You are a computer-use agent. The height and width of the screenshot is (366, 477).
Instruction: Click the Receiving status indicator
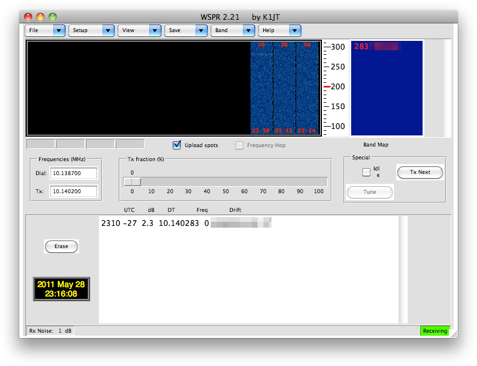435,331
